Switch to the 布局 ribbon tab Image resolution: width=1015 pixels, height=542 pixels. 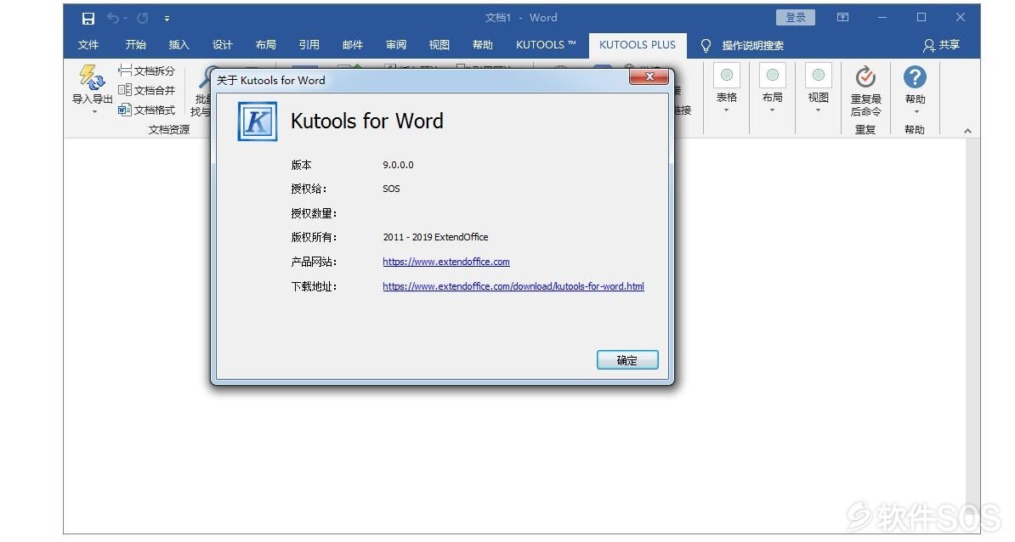pos(265,45)
